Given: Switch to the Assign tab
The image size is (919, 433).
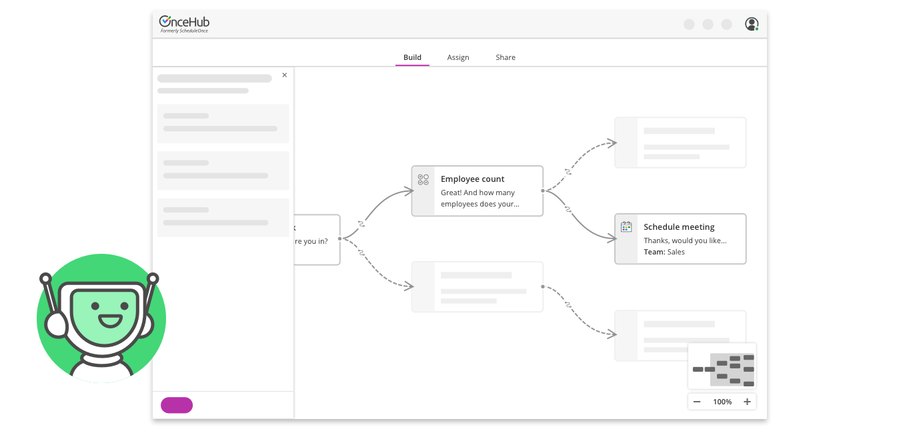Looking at the screenshot, I should tap(458, 57).
